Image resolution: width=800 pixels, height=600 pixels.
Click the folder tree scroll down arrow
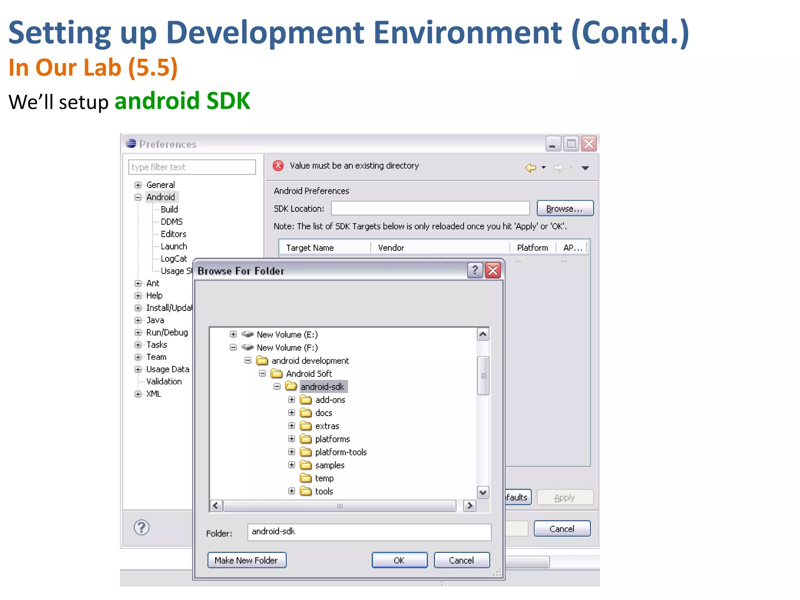click(483, 492)
